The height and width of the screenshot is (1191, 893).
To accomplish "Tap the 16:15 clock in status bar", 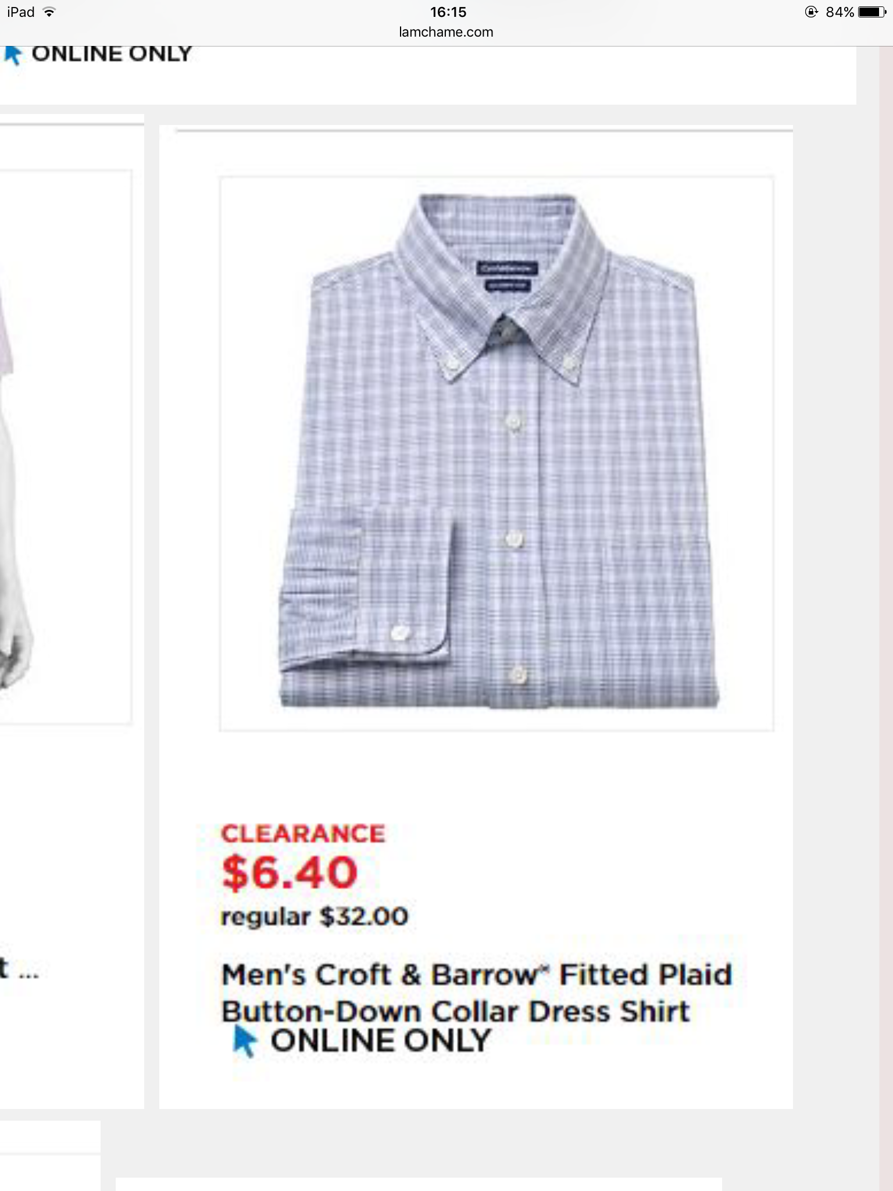I will [x=448, y=12].
